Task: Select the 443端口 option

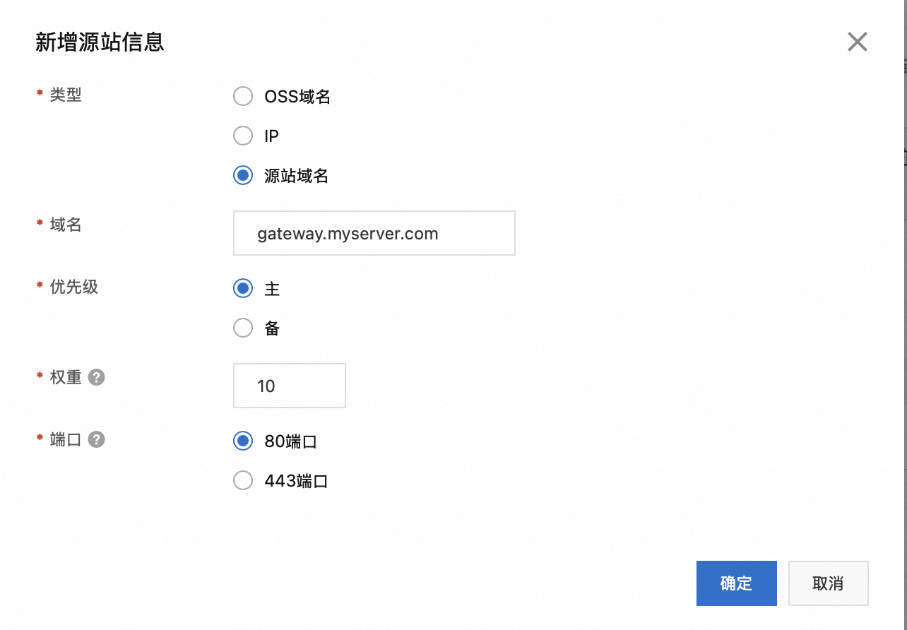Action: 242,480
